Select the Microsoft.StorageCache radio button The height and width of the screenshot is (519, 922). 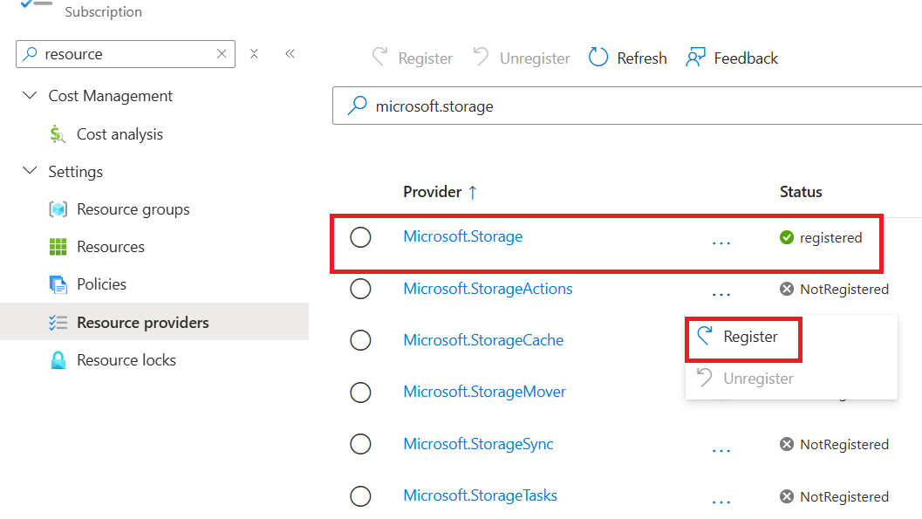point(360,339)
